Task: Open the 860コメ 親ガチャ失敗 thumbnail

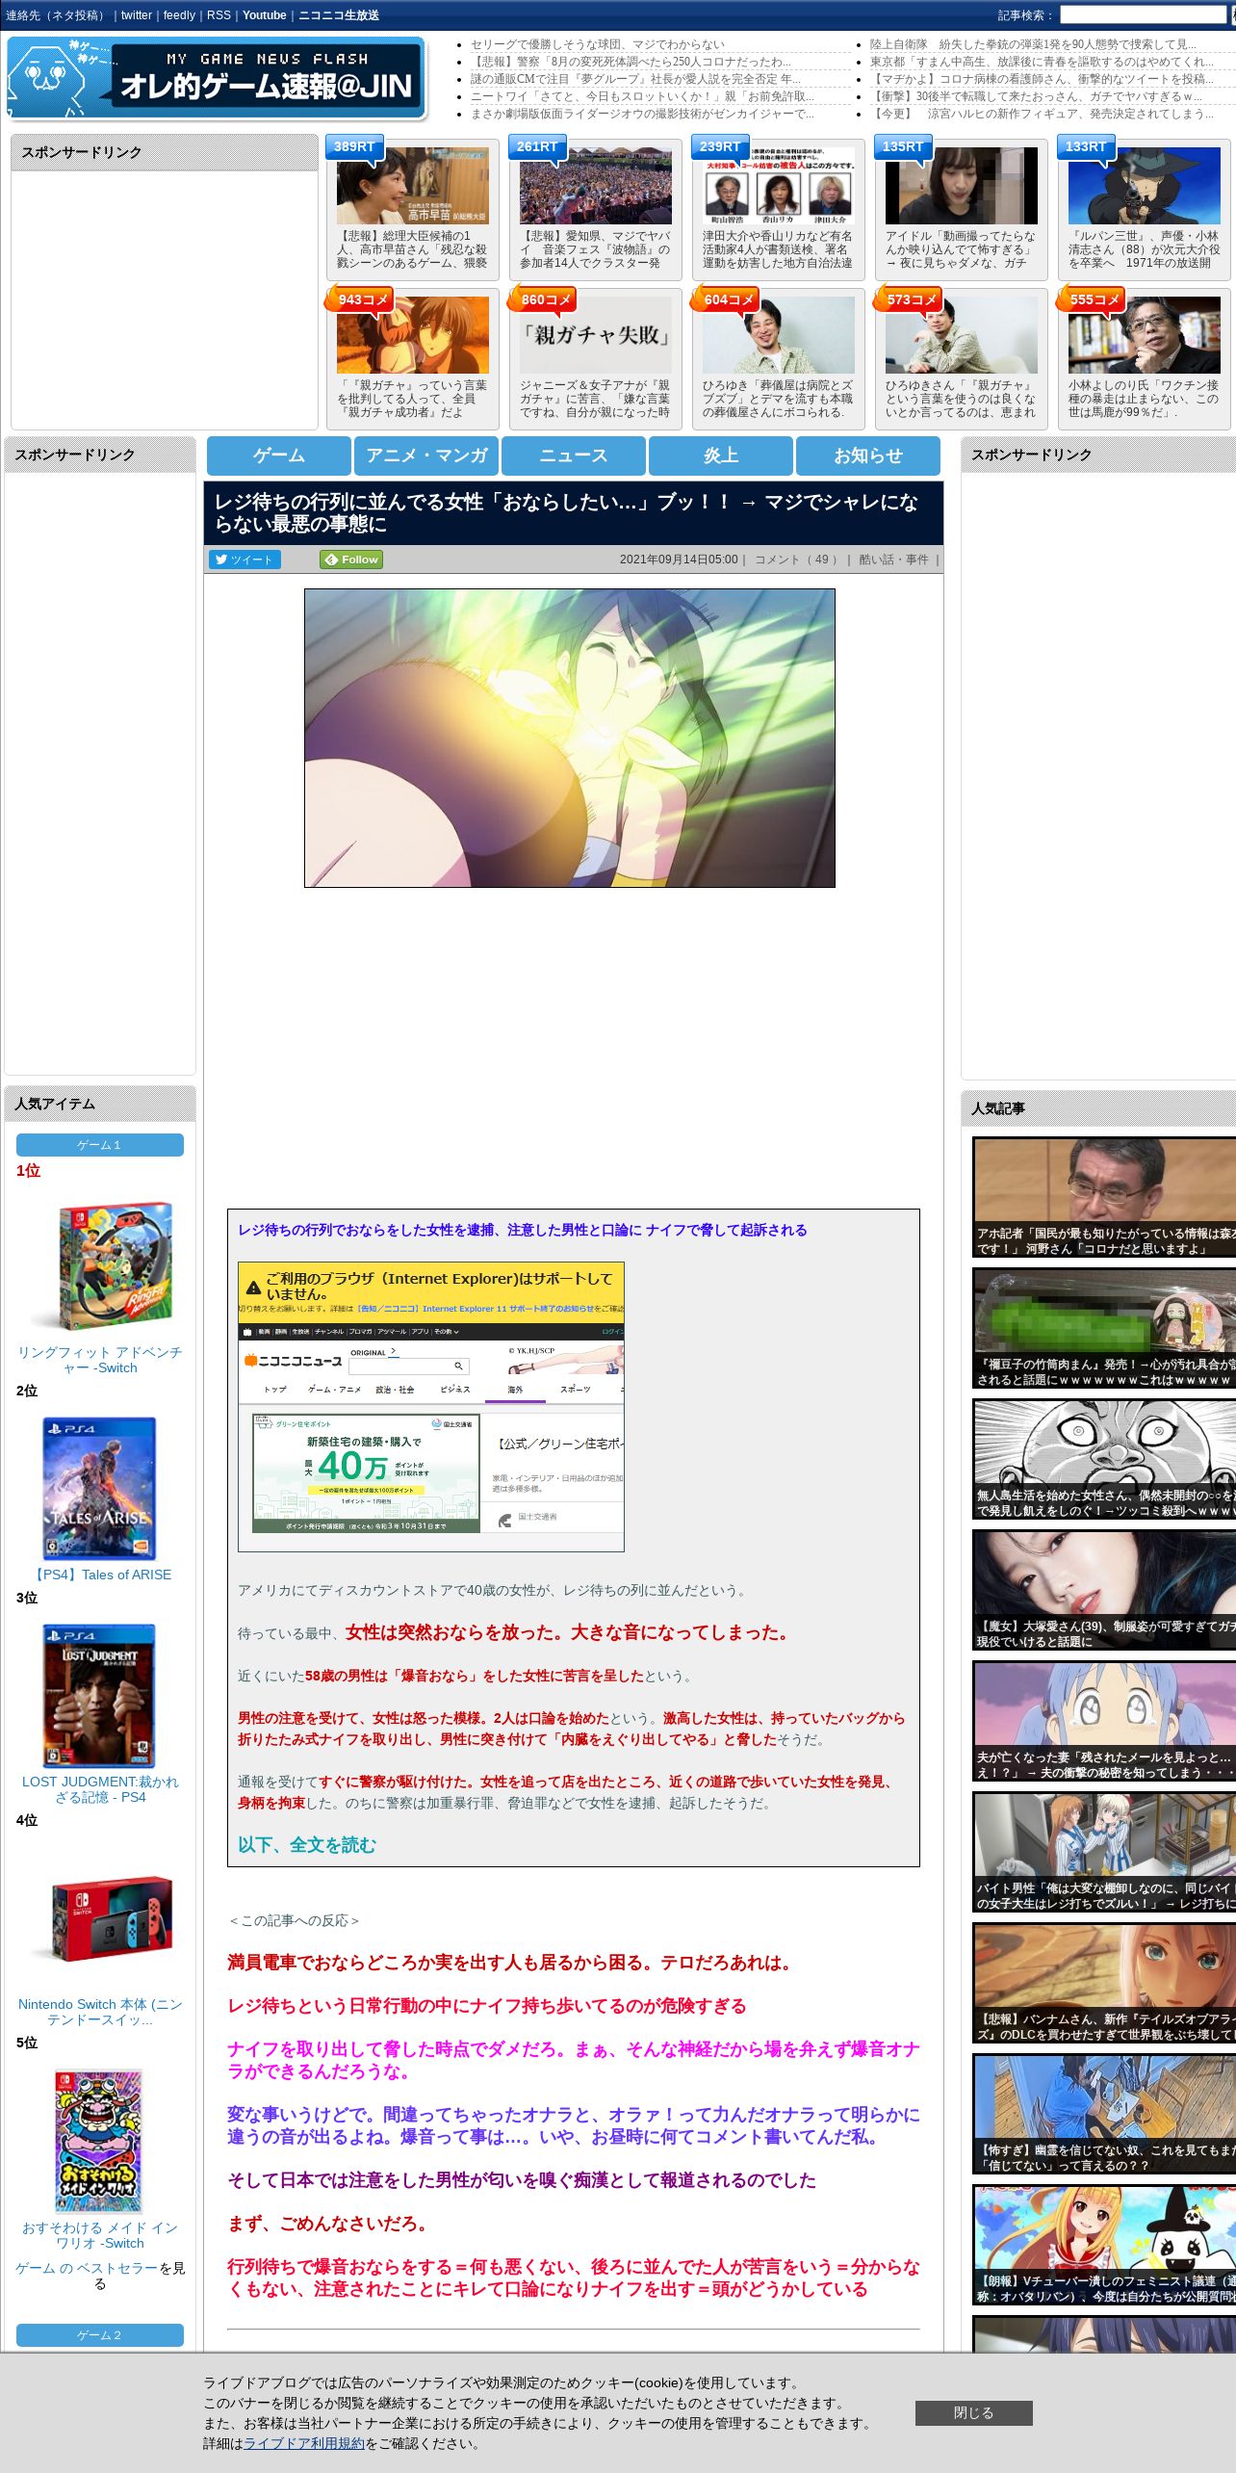Action: [x=596, y=335]
